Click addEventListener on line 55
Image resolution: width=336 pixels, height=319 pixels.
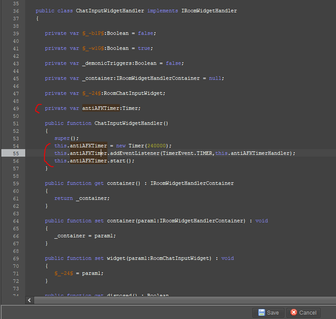(135, 153)
